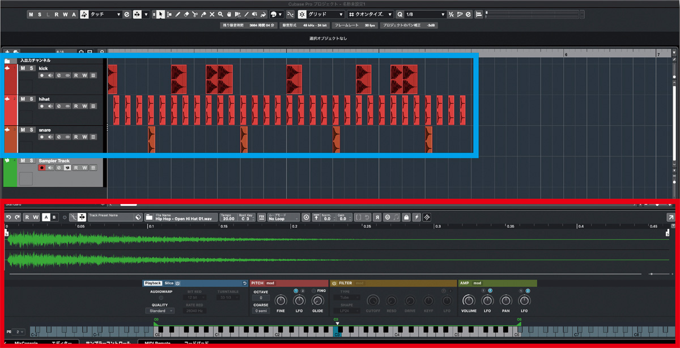Toggle monitor on hihat track

coord(50,106)
